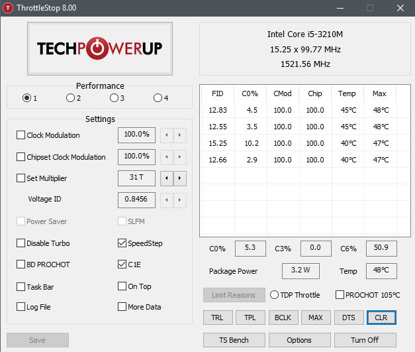Click the 12.66 FID cell

pos(218,160)
